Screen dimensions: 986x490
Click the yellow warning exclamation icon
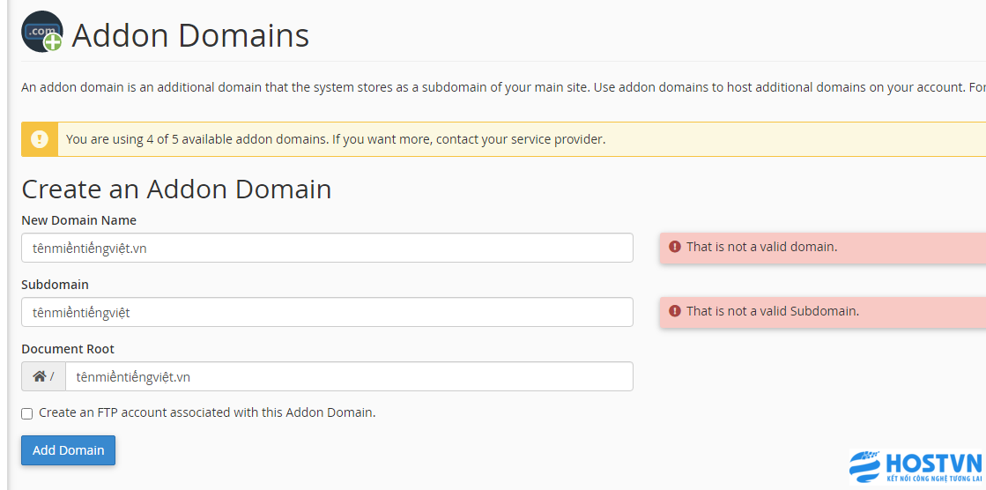[40, 139]
